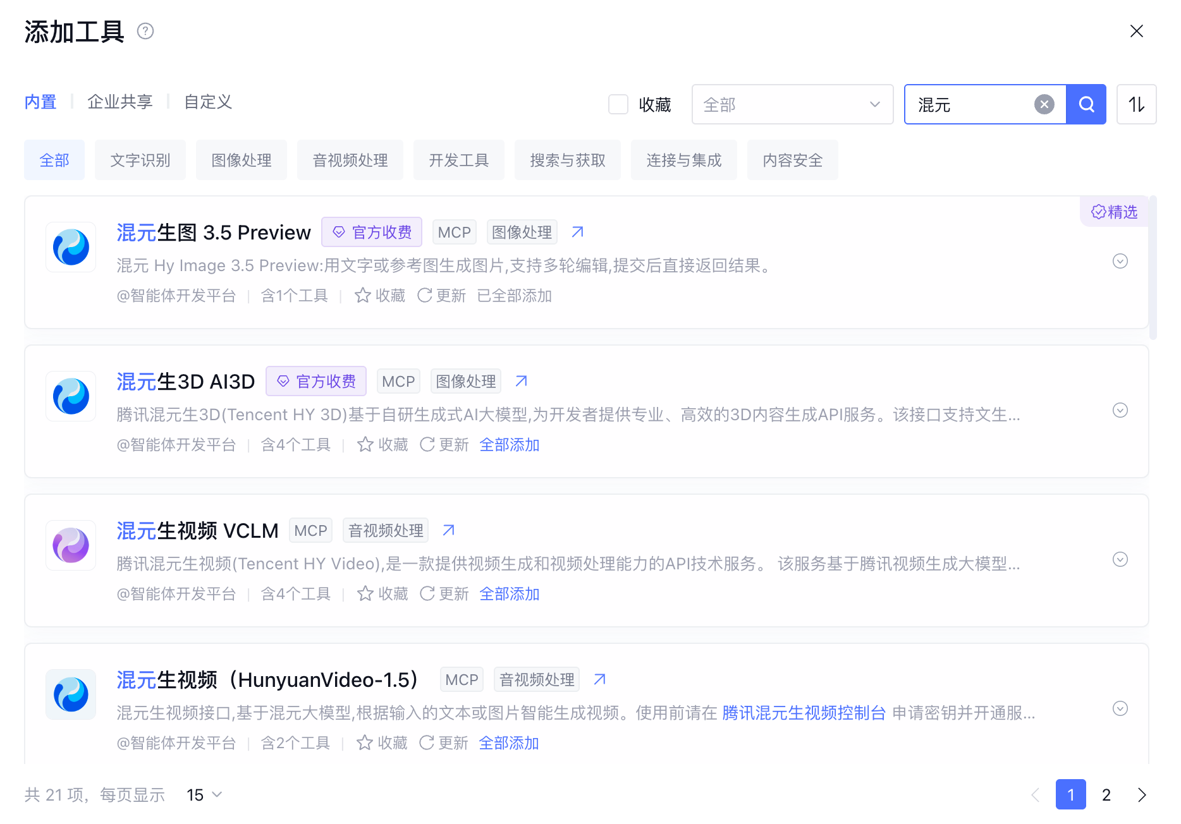
Task: Open external link for 混元生图 3.5 Preview
Action: [x=577, y=232]
